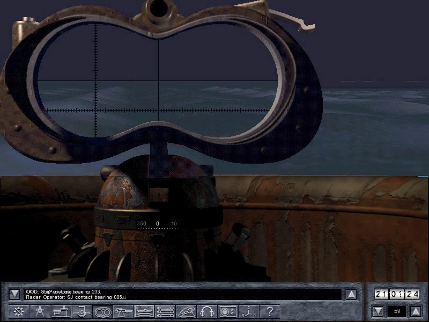The width and height of the screenshot is (429, 322).
Task: Click the OOD ship spotted bearing 233 message
Action: tap(63, 292)
